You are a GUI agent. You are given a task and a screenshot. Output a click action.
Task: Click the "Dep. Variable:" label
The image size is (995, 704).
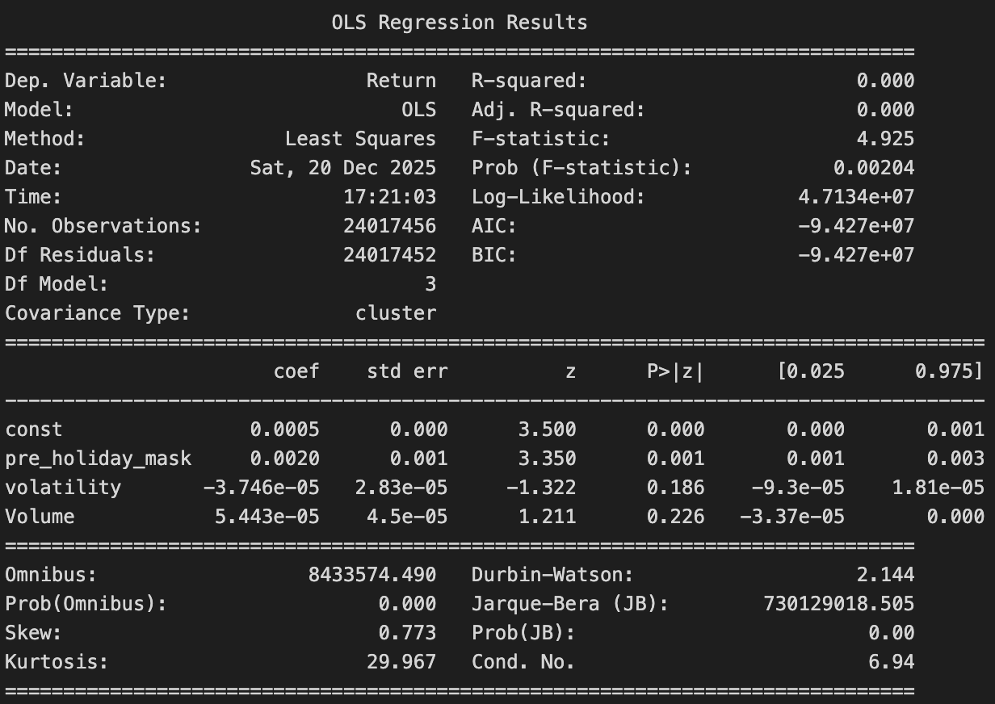tap(85, 81)
